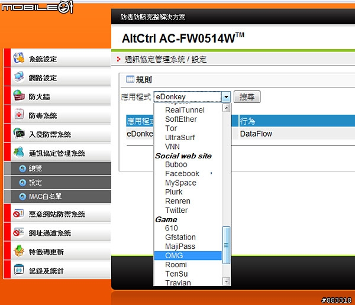Viewport: 355px width, 305px height.
Task: Click the magnifier icon beside 設定
Action: click(22, 183)
